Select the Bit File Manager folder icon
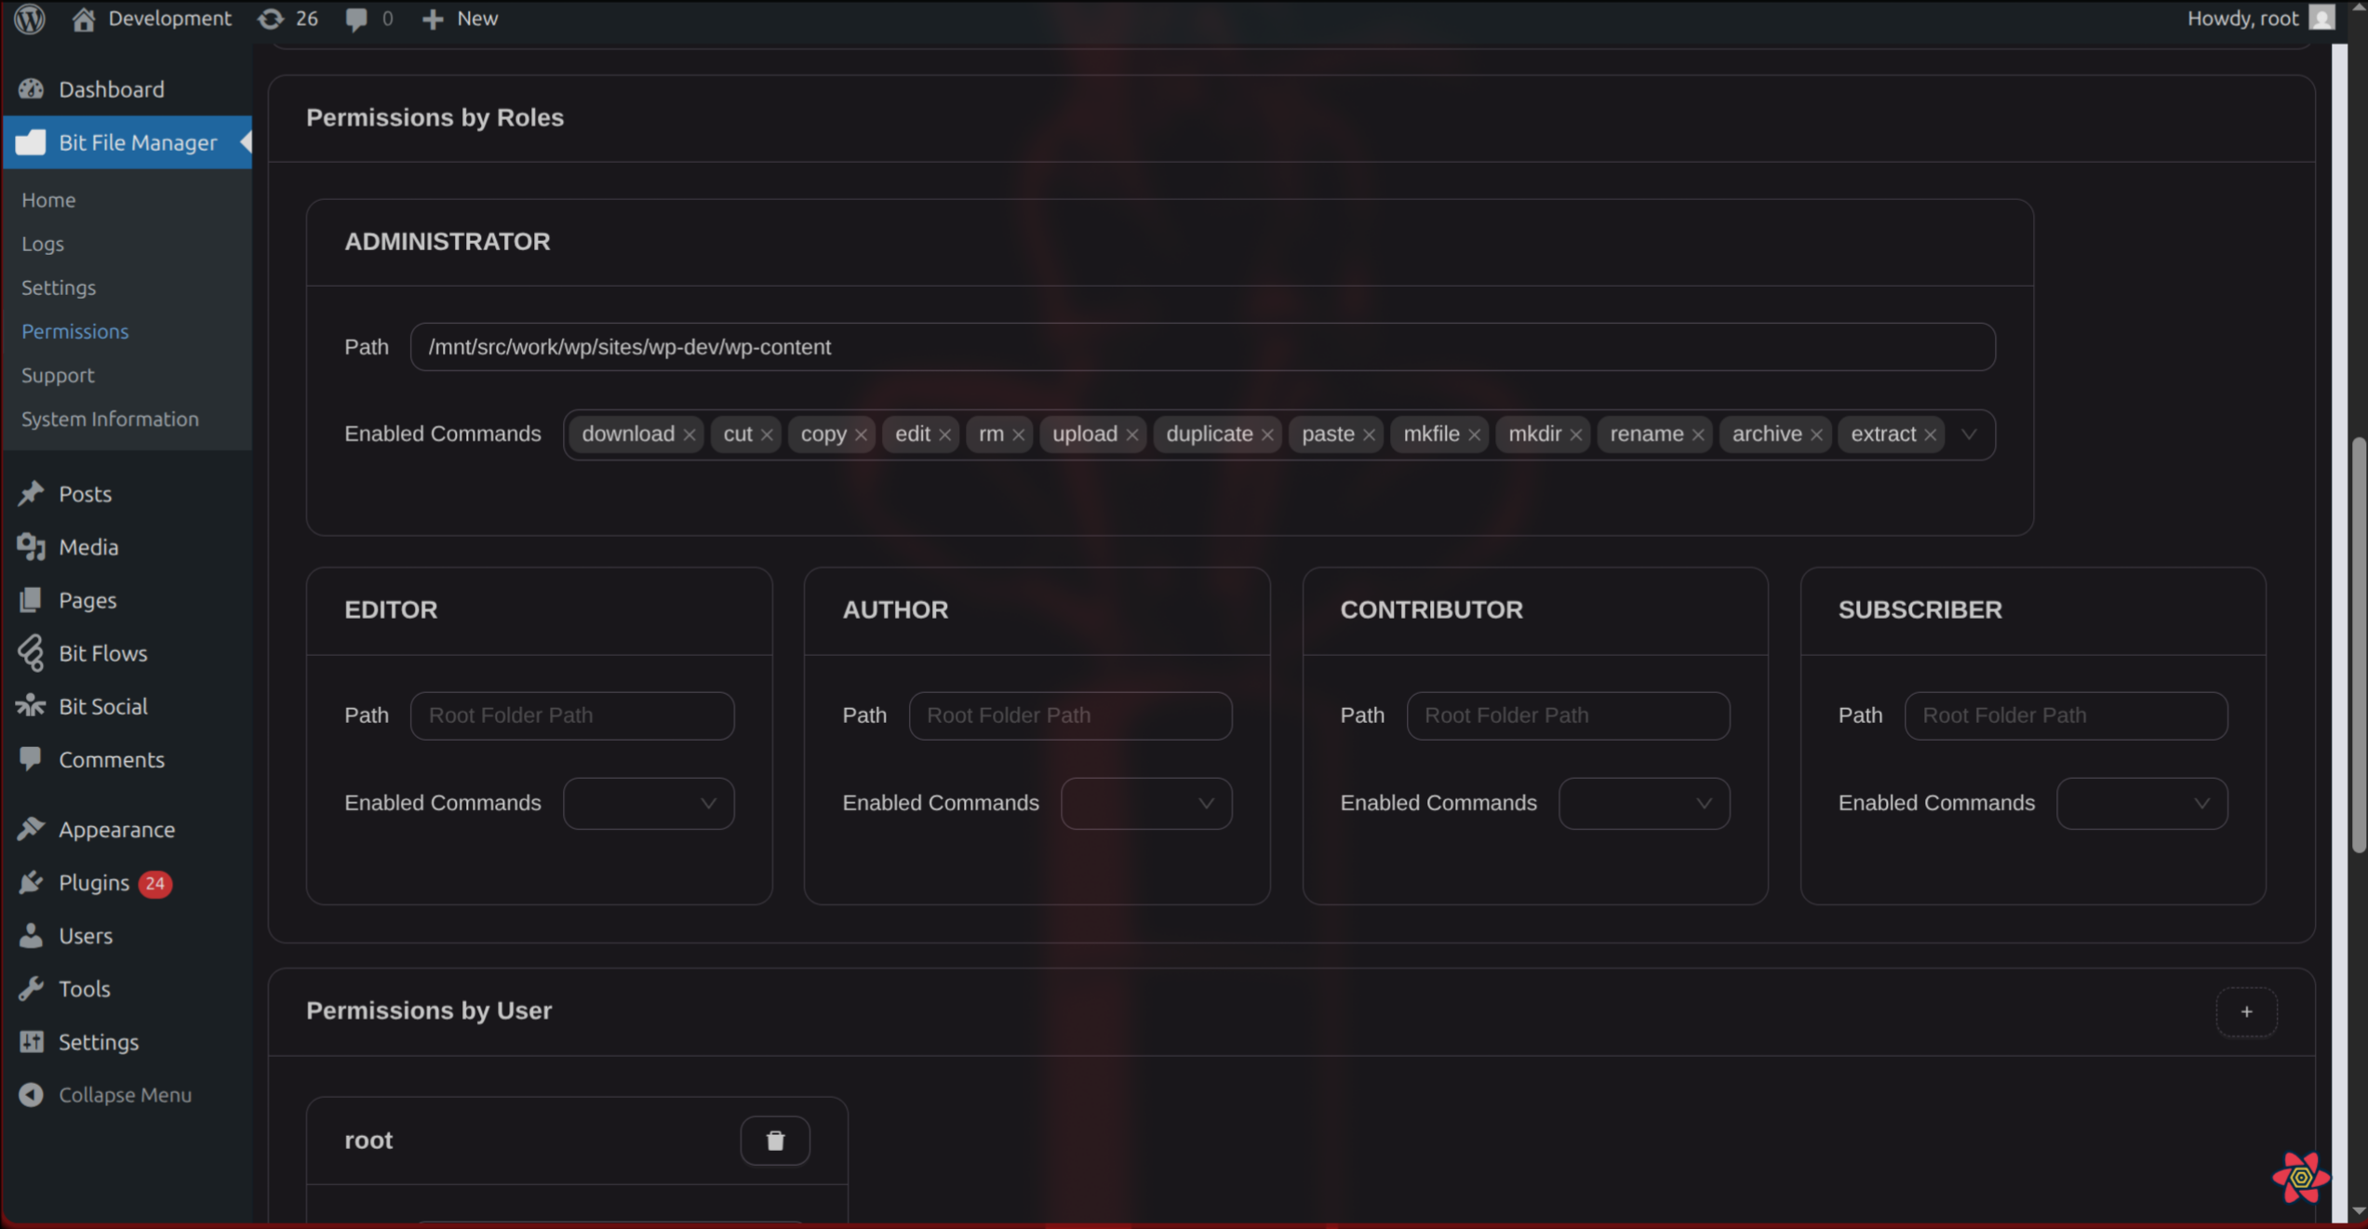Screen dimensions: 2368x1229 click(x=32, y=142)
